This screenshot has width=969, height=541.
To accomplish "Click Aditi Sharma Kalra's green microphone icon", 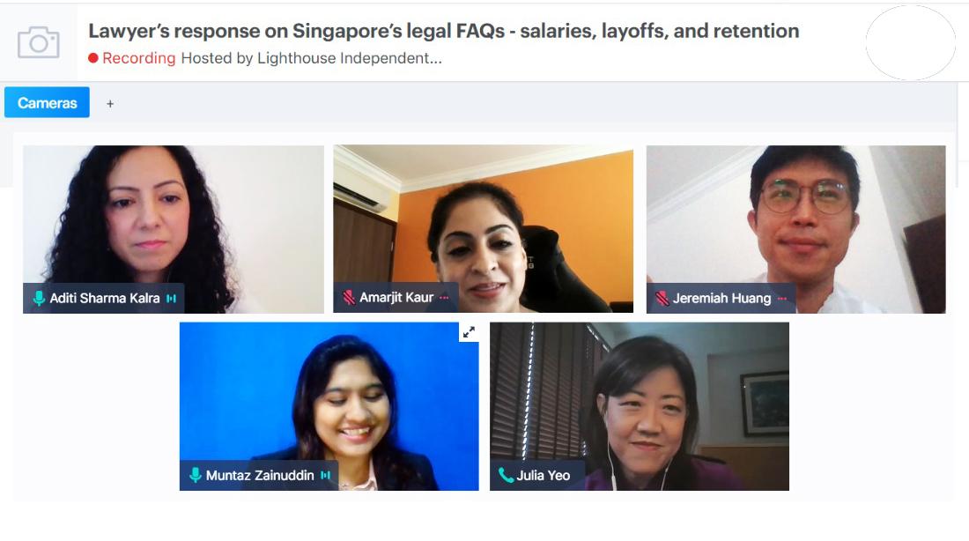I will click(x=39, y=299).
